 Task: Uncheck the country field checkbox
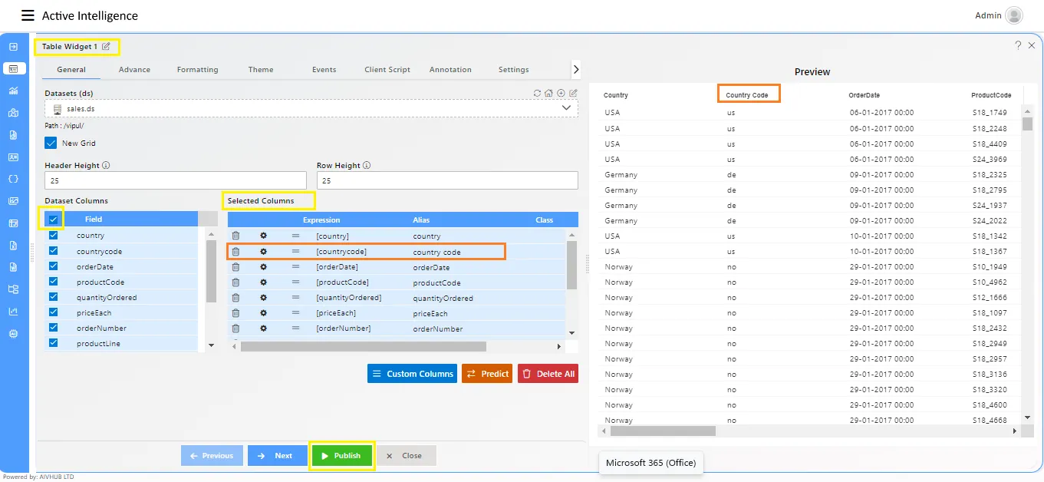tap(53, 236)
